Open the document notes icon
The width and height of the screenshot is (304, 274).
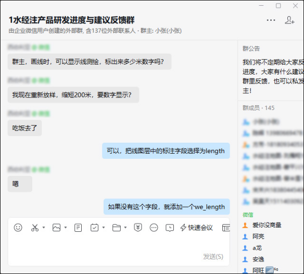coord(78,228)
